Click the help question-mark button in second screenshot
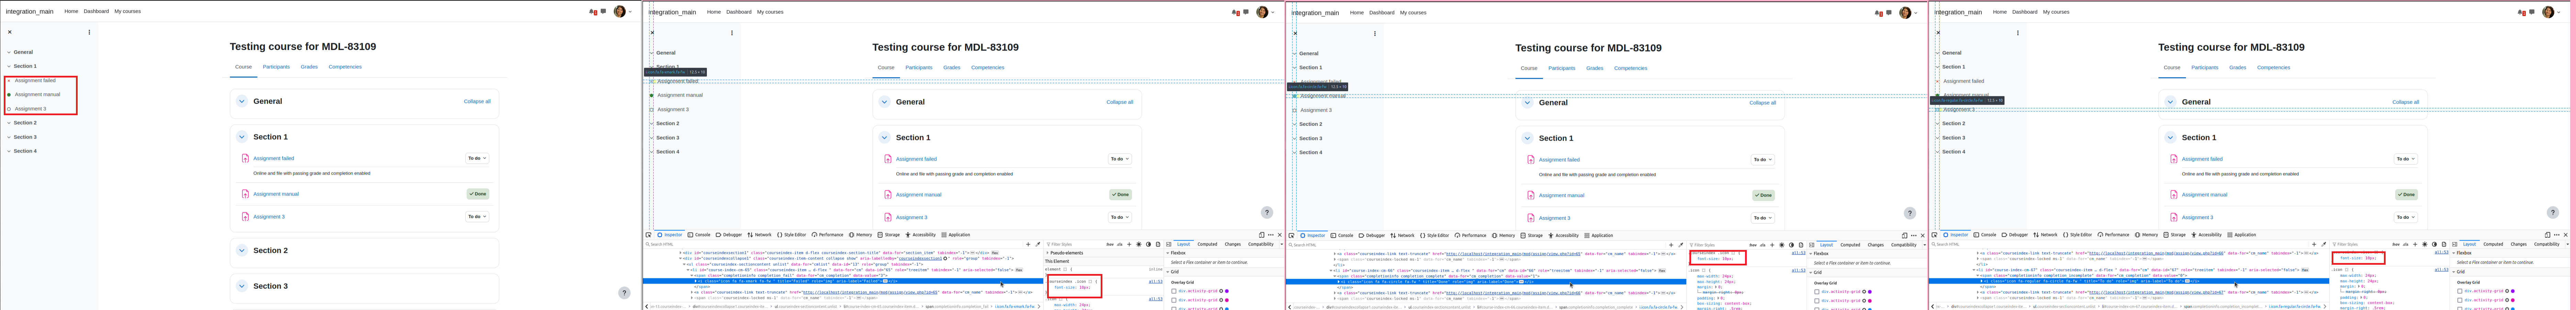 click(1267, 212)
